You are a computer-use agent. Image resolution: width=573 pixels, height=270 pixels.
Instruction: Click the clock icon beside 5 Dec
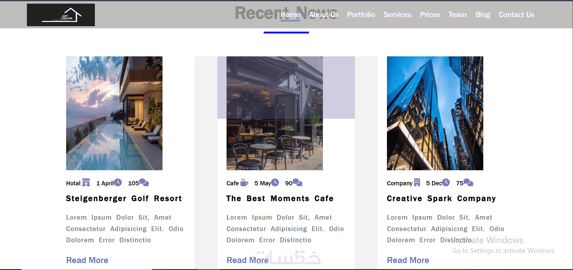click(446, 182)
